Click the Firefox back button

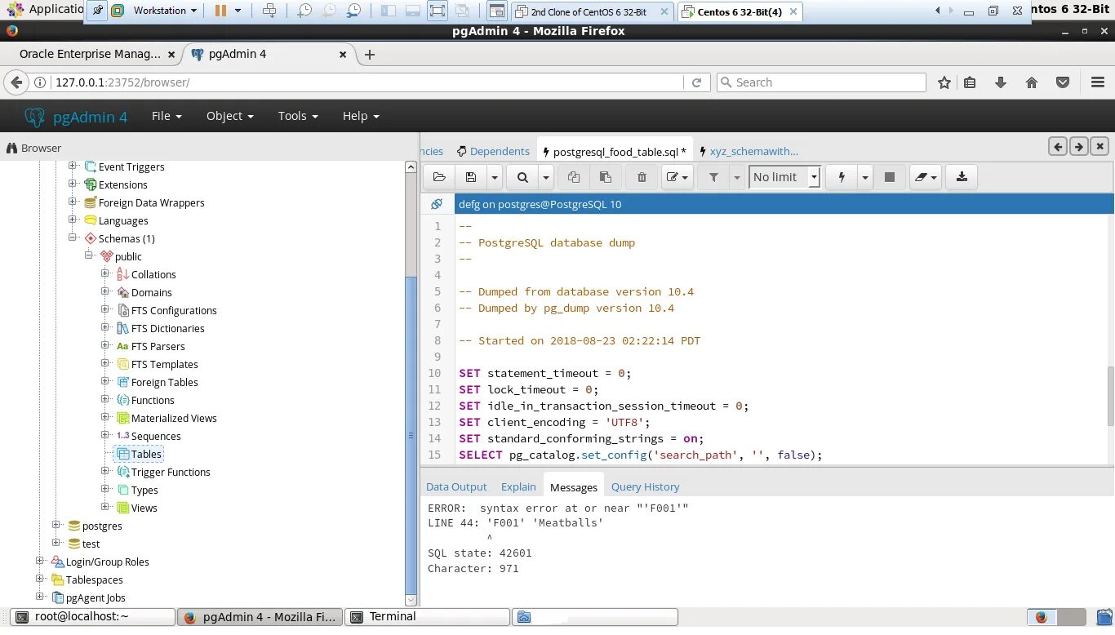tap(16, 82)
